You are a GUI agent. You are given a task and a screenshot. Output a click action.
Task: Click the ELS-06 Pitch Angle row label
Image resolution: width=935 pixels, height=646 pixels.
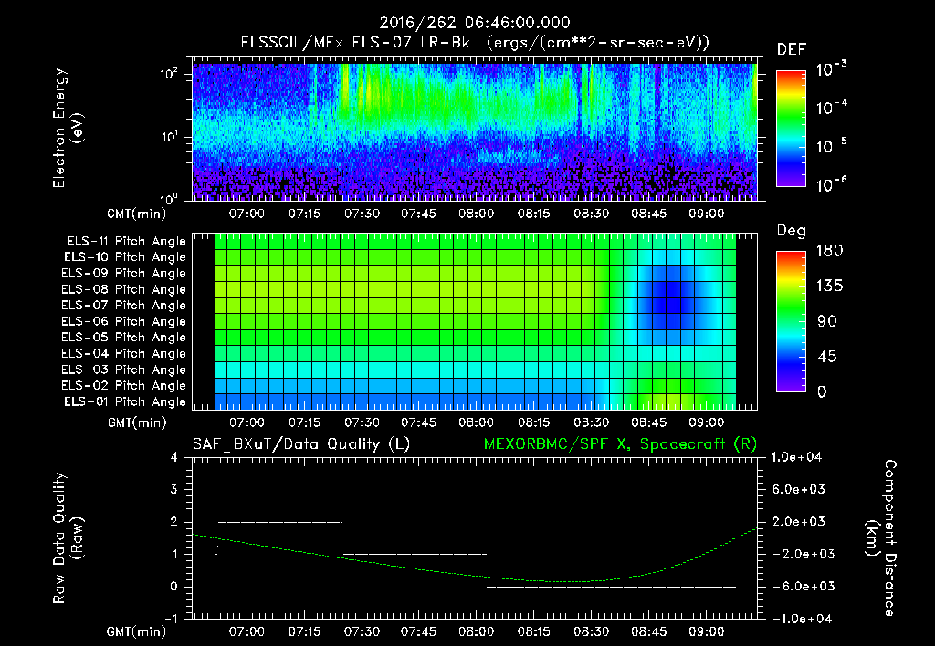124,321
